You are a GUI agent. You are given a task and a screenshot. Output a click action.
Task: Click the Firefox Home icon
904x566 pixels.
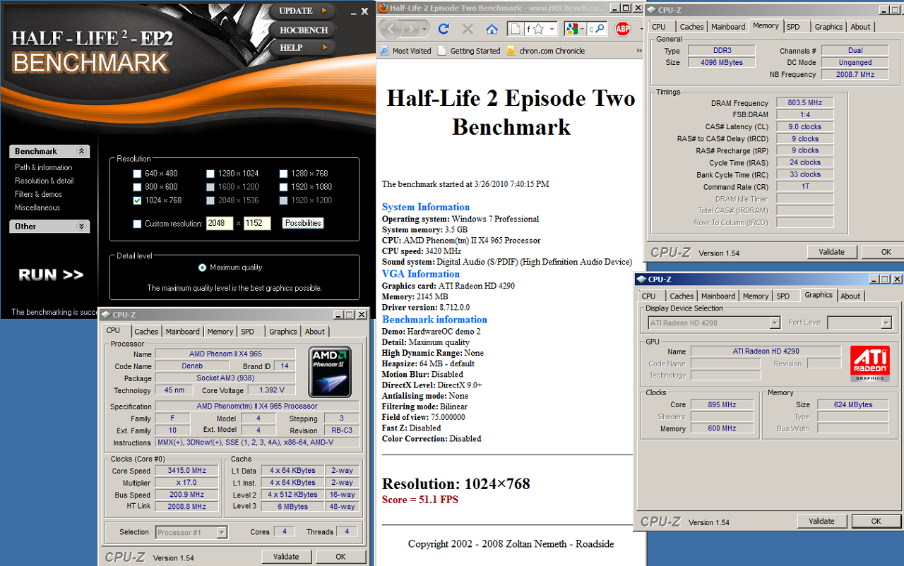click(x=492, y=29)
